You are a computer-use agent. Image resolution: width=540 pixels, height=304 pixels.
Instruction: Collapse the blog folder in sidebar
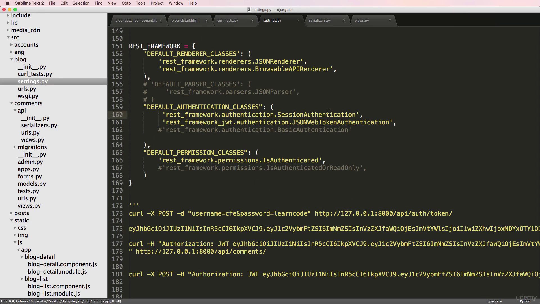12,59
